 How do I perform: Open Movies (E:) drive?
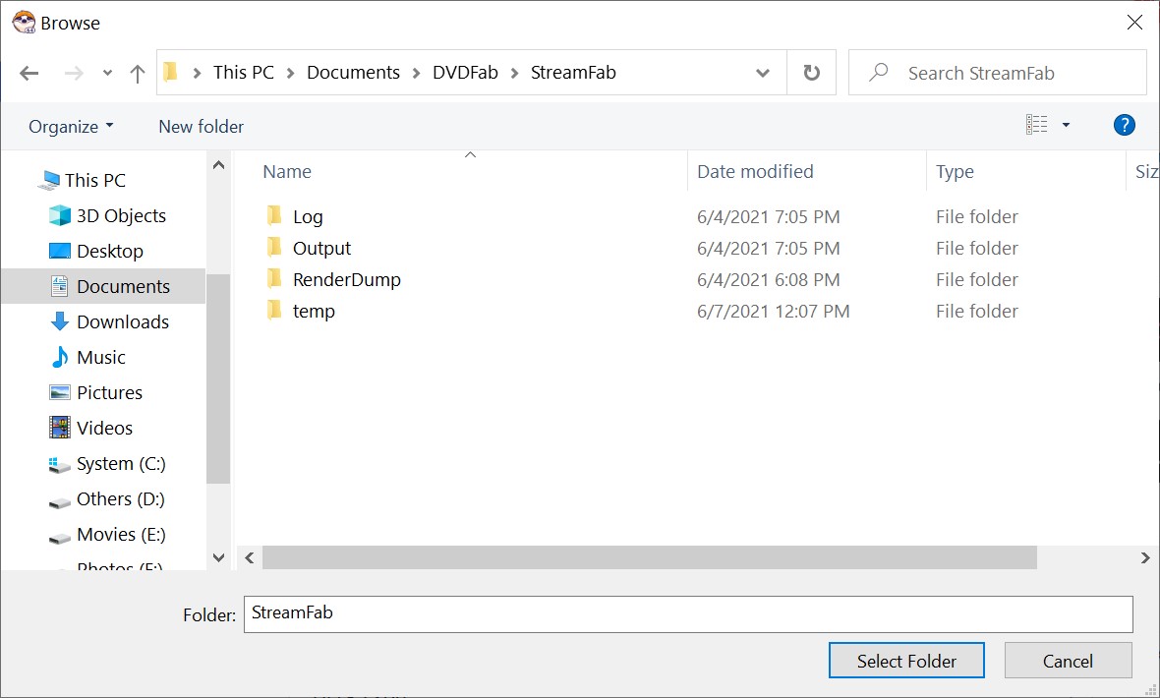point(121,535)
